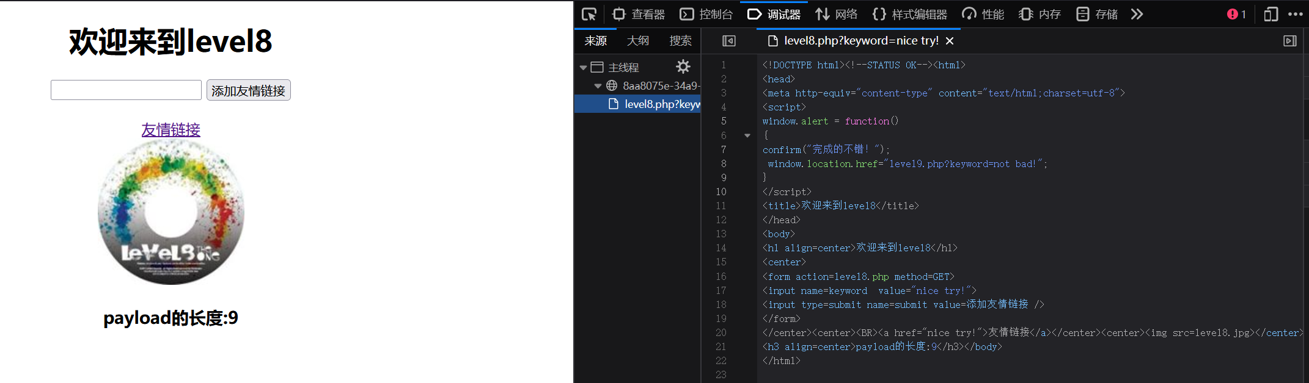Switch to the 控制台 console tab
Image resolution: width=1309 pixels, height=383 pixels.
pyautogui.click(x=706, y=14)
